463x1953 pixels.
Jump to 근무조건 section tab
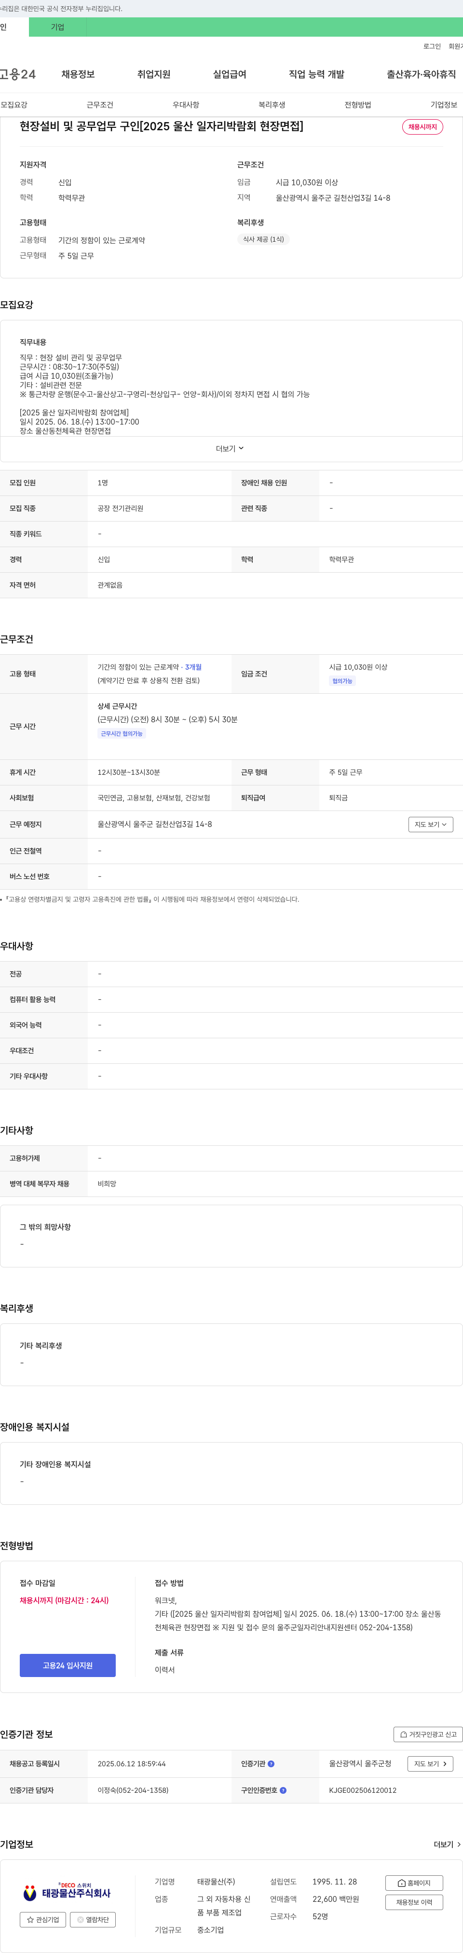100,105
